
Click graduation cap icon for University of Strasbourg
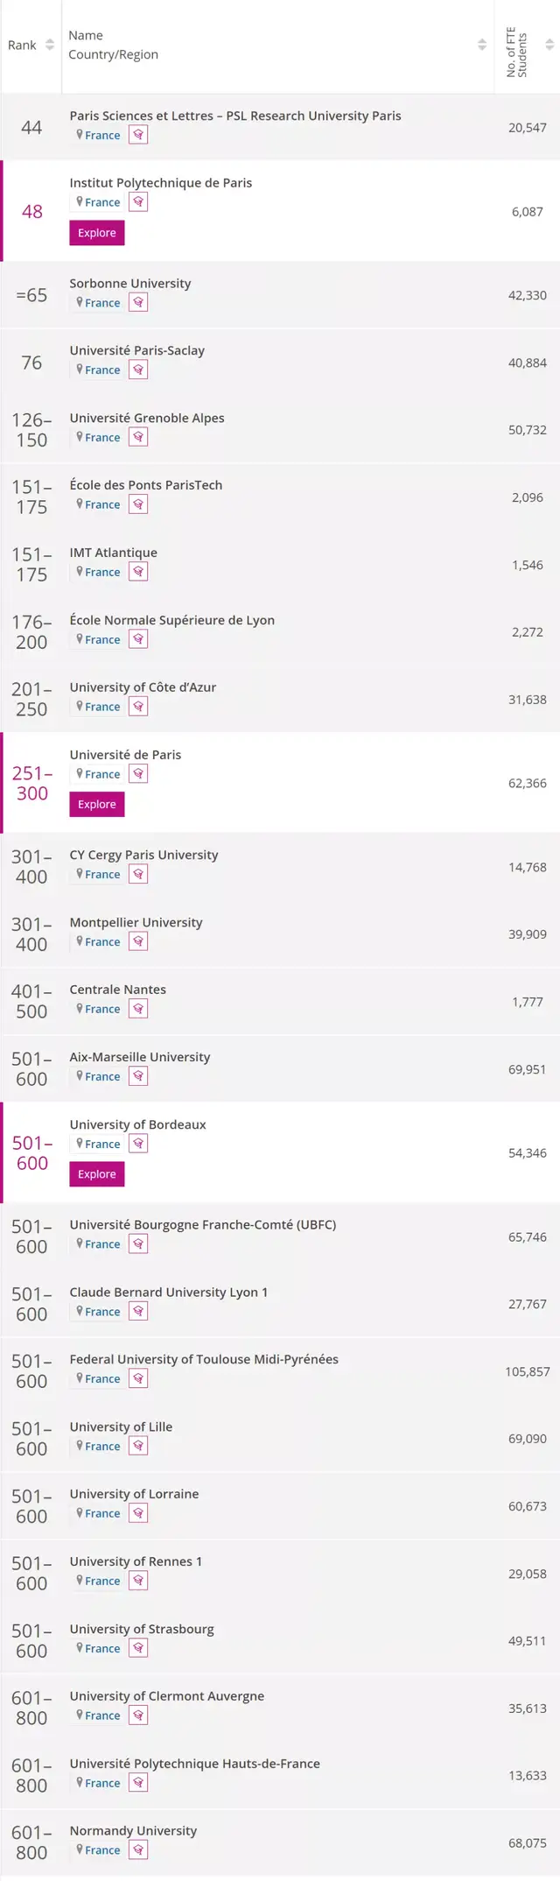(138, 1648)
